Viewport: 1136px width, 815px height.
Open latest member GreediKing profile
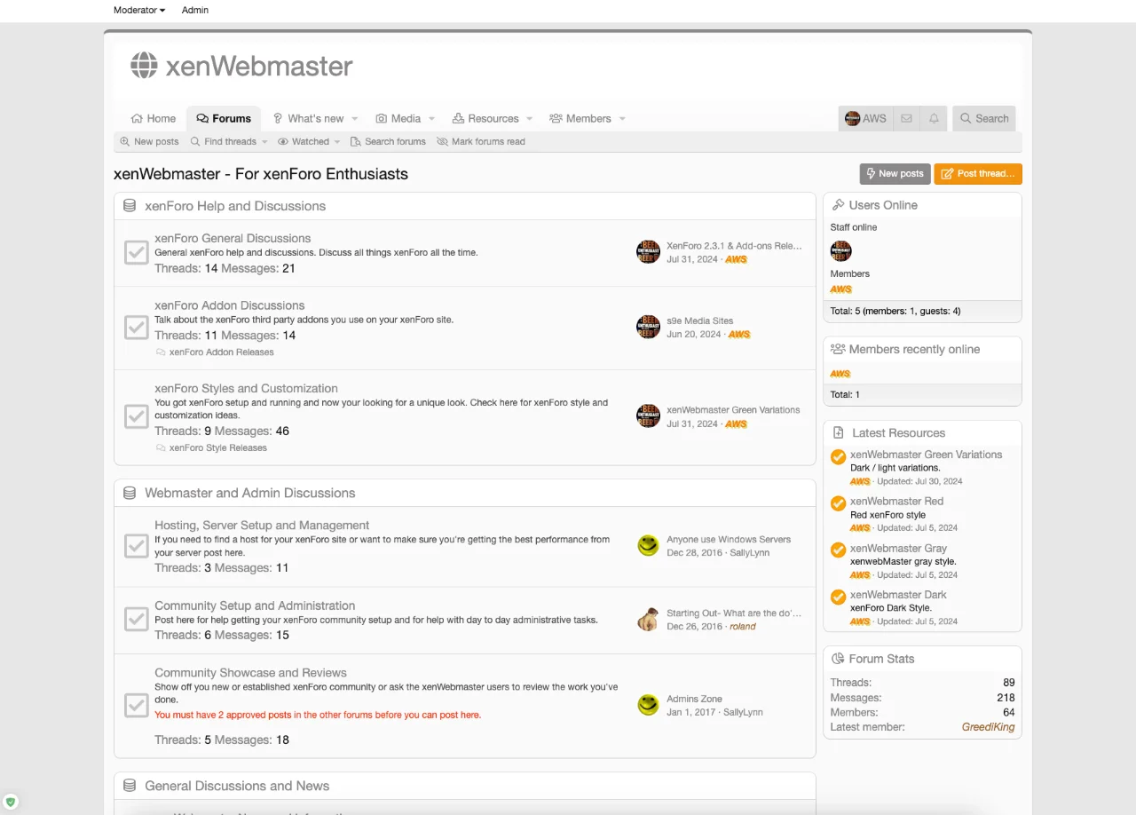point(988,726)
